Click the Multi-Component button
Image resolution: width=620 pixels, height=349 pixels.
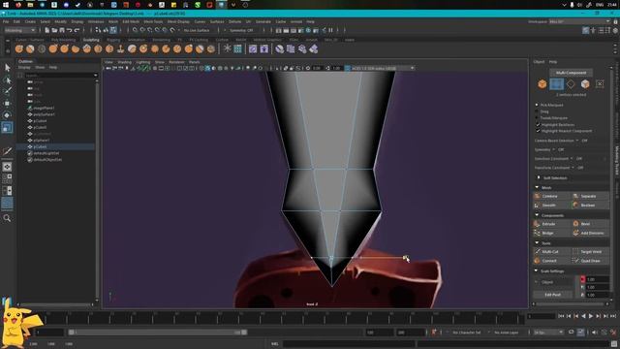click(x=571, y=73)
